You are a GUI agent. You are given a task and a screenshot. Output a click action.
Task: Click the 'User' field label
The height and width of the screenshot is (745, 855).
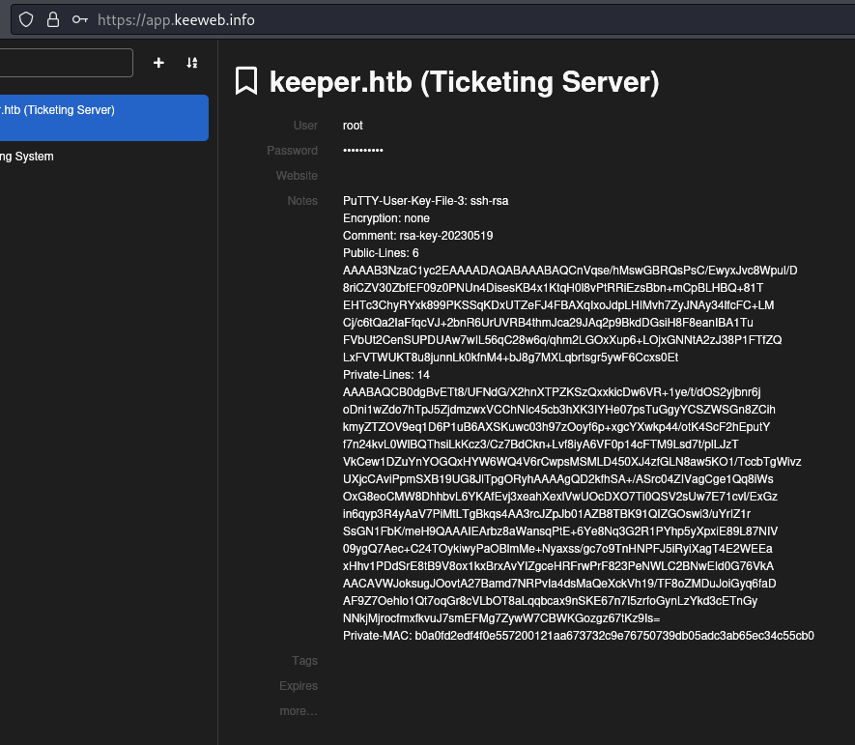[305, 126]
